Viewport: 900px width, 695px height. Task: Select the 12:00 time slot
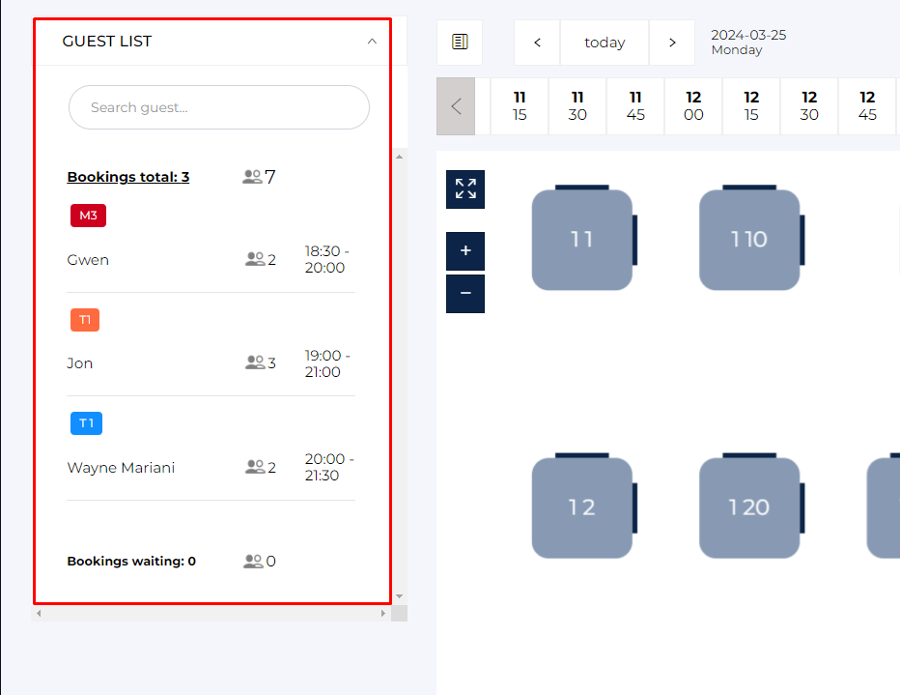[x=693, y=106]
